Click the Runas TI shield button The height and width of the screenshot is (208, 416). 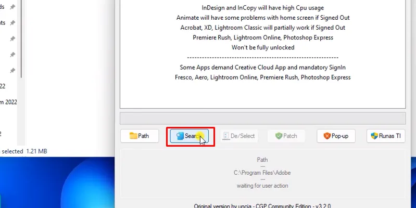[x=386, y=136]
